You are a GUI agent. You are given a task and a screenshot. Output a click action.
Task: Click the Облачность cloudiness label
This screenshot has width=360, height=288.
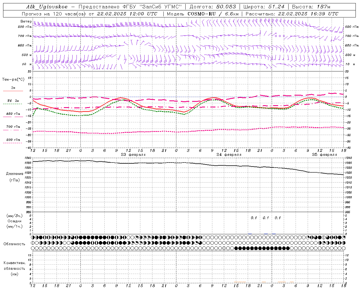14,244
